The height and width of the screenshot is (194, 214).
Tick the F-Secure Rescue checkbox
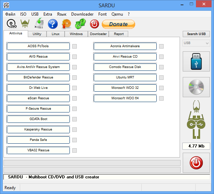pyautogui.click(x=74, y=109)
